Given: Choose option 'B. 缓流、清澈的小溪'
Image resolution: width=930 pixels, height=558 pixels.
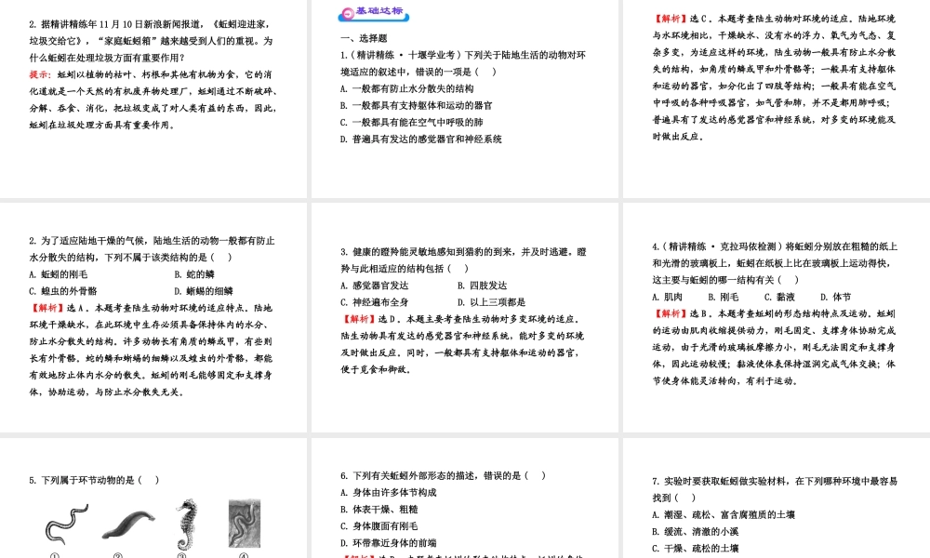Looking at the screenshot, I should [695, 532].
